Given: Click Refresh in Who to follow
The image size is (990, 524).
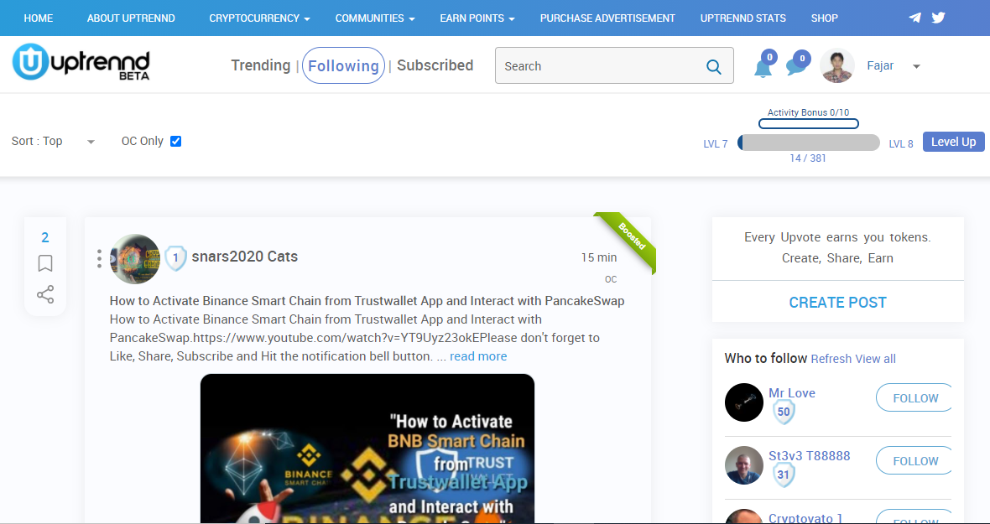Looking at the screenshot, I should (x=831, y=359).
